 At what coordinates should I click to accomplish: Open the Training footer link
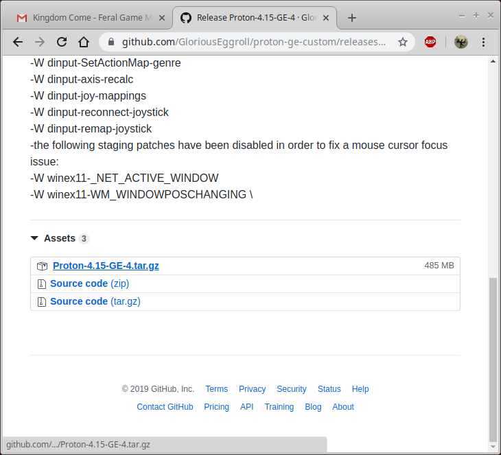tap(279, 407)
